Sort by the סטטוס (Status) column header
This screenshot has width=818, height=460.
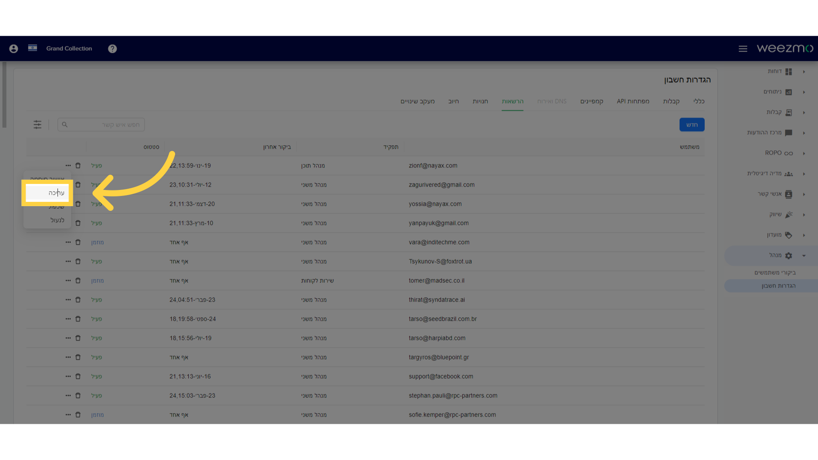point(151,147)
